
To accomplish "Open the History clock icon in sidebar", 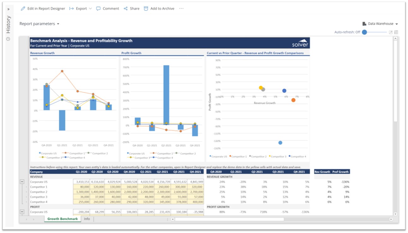I will pos(8,39).
